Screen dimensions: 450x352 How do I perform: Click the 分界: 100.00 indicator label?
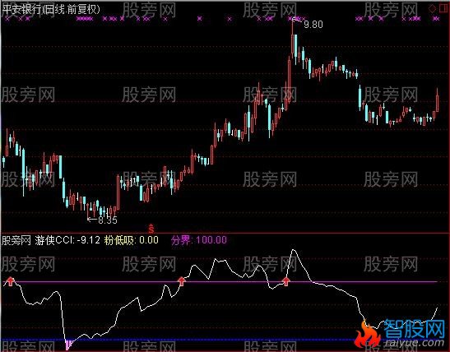pos(199,240)
